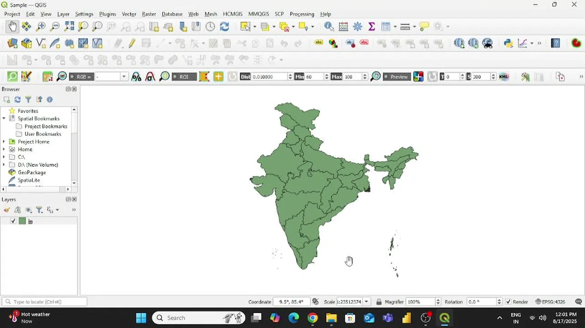Select the Zoom Out magnifier tool
Screen dimensions: 585x328
[x=55, y=26]
